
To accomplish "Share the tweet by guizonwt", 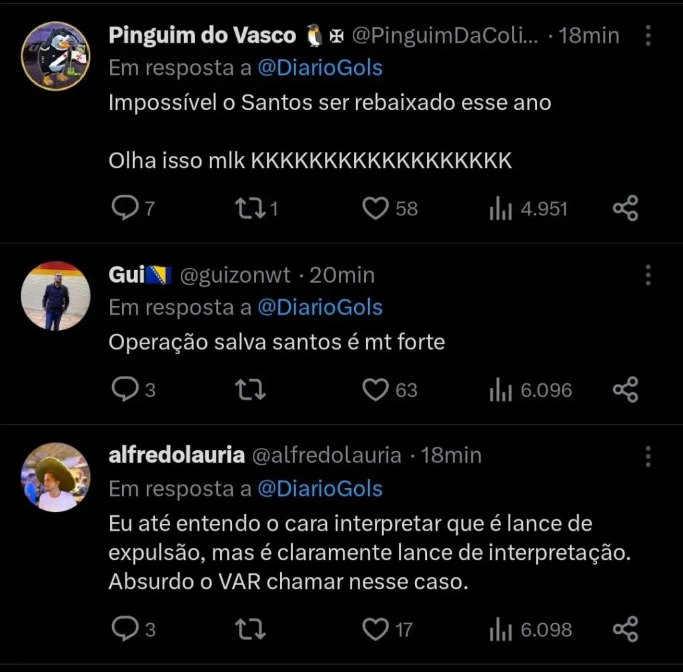I will coord(626,389).
